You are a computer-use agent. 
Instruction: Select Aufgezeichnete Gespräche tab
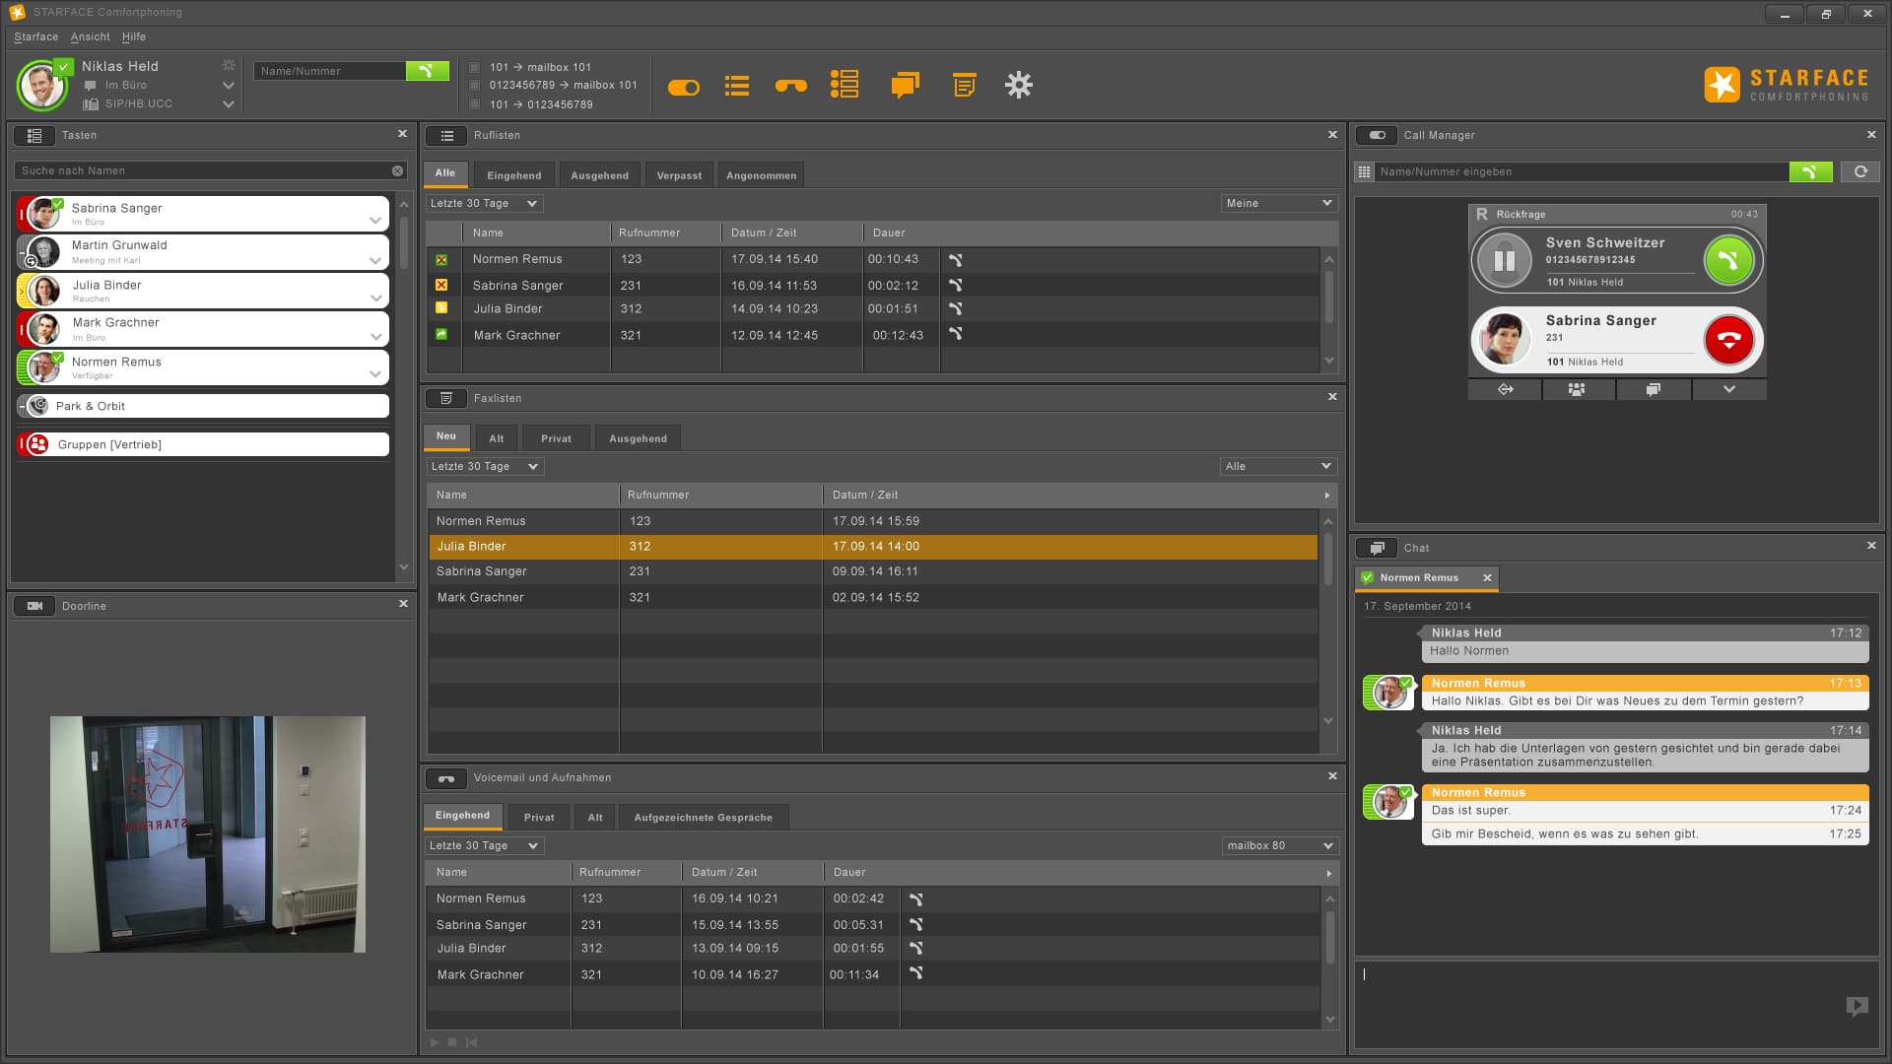pyautogui.click(x=703, y=818)
